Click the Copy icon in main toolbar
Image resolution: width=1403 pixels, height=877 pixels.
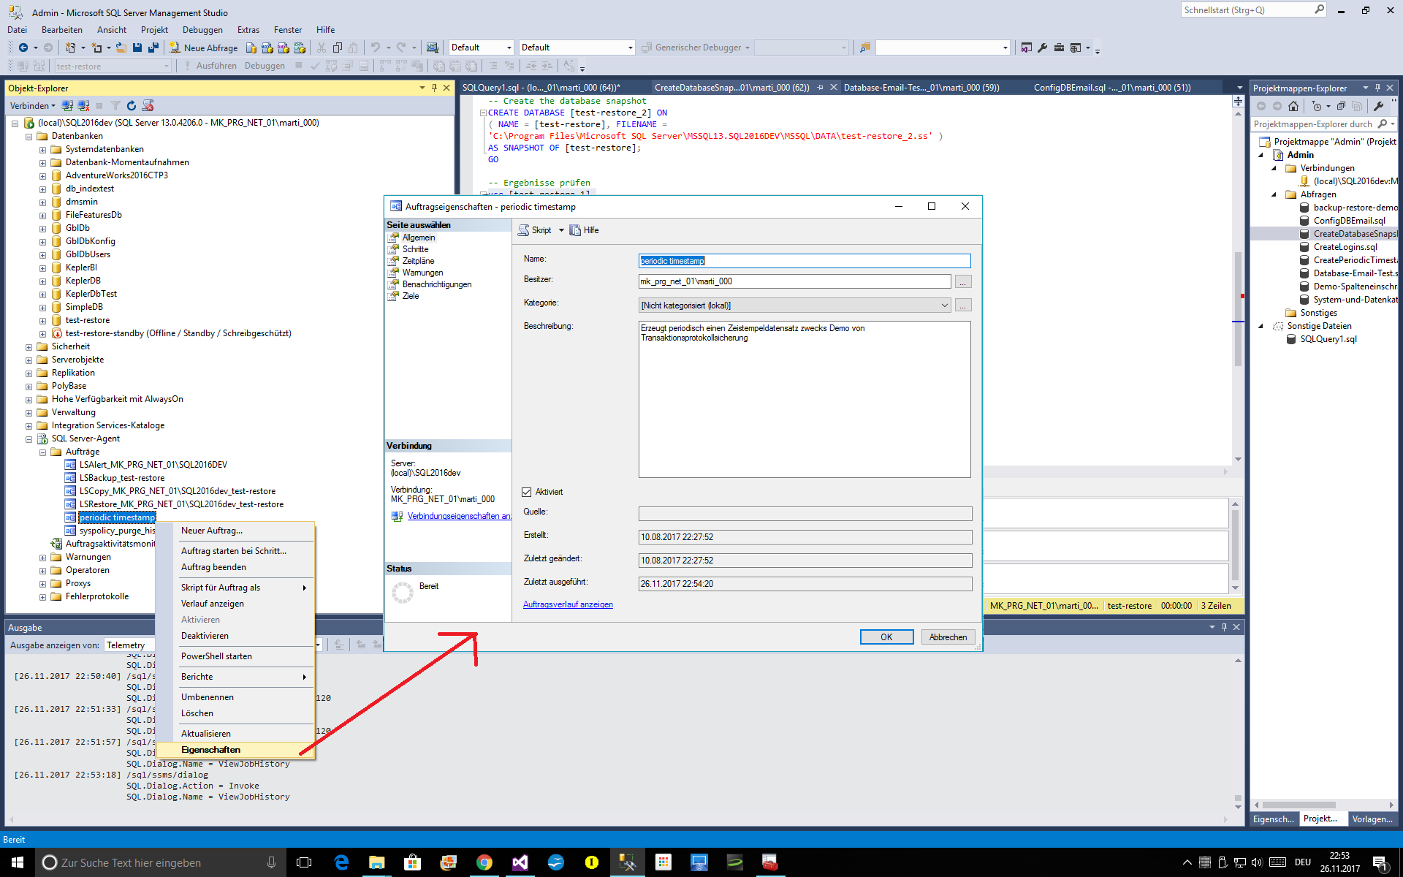tap(337, 48)
